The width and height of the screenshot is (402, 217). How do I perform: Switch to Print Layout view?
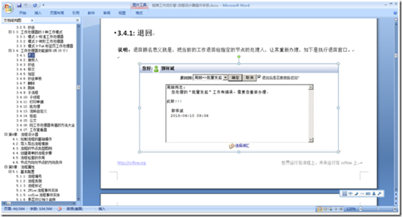click(x=320, y=209)
